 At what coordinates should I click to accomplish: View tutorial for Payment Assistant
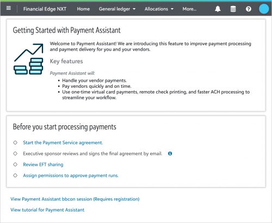pos(47,210)
